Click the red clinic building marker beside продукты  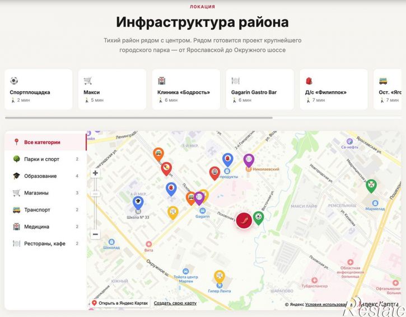(x=214, y=173)
